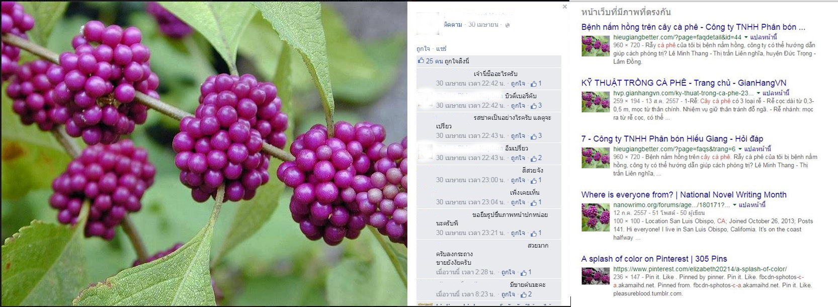
Task: Expand dropdown arrow after hvp.gianhangvn.com URL
Action: 759,93
